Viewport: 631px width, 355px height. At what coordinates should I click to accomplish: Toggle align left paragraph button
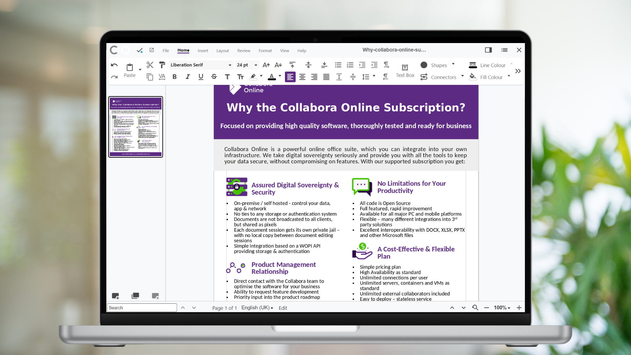290,77
